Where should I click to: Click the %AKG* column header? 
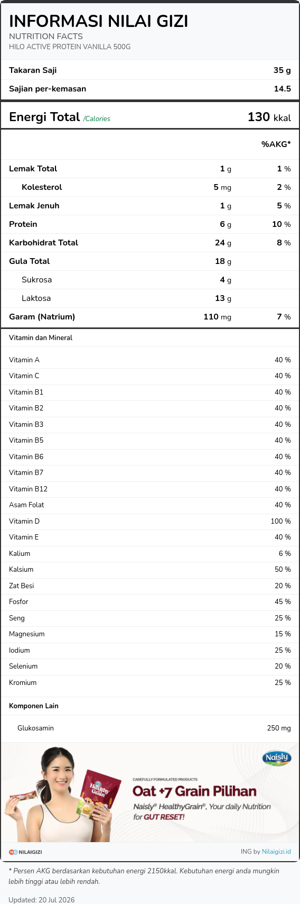(276, 144)
